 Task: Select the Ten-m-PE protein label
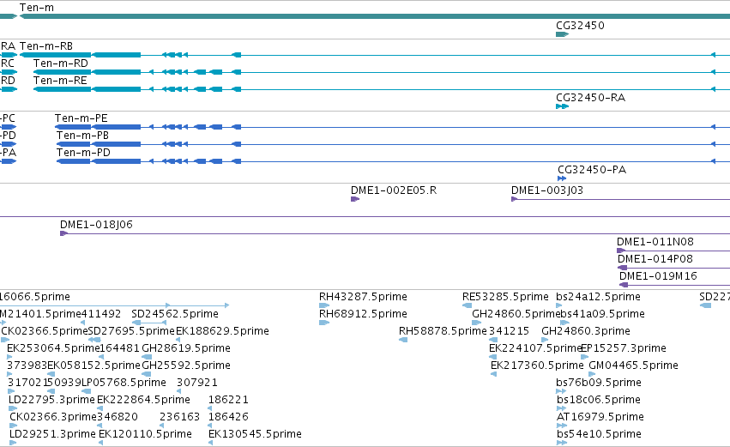click(81, 118)
